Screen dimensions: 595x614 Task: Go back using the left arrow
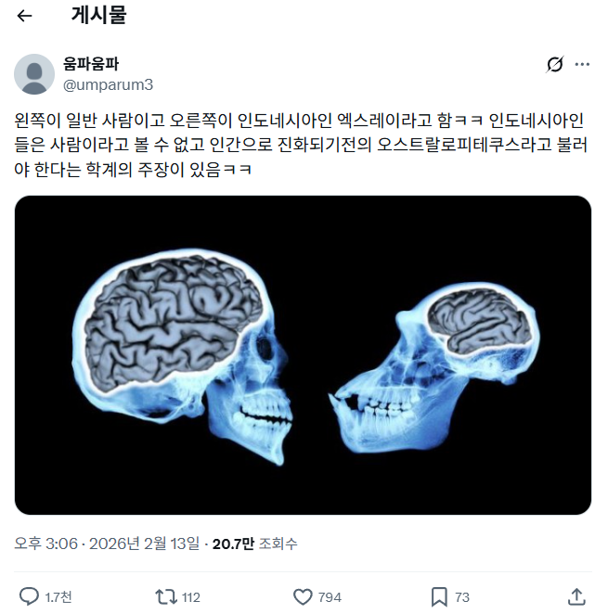pos(24,16)
